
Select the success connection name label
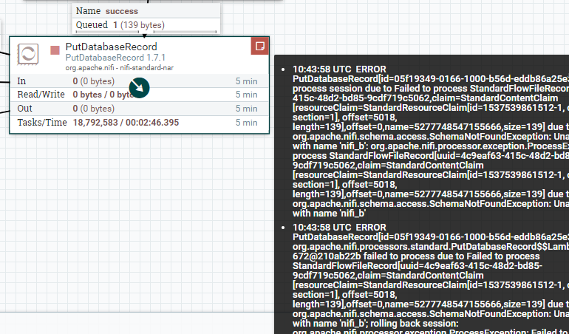[x=122, y=11]
